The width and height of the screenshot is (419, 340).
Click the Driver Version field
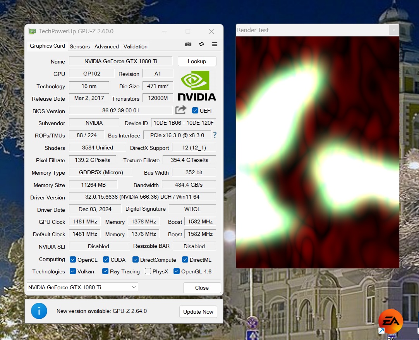coord(143,197)
